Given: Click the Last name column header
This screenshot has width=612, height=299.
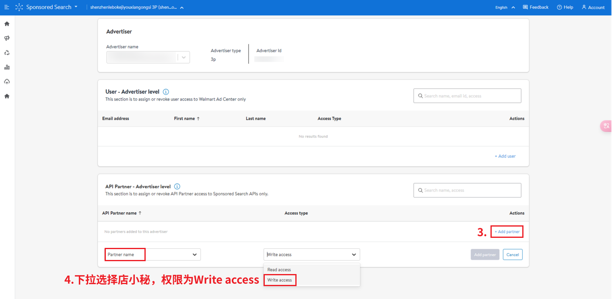Looking at the screenshot, I should pos(256,119).
